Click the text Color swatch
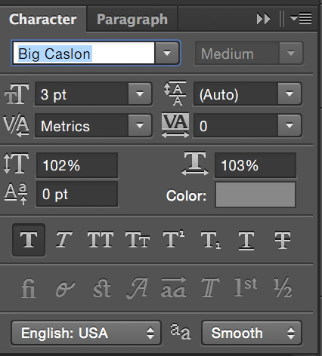This screenshot has width=322, height=356. pyautogui.click(x=255, y=195)
